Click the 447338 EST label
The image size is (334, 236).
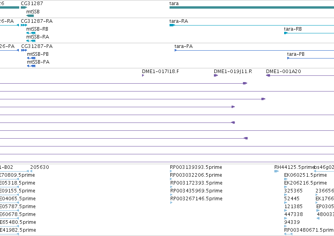pyautogui.click(x=294, y=214)
